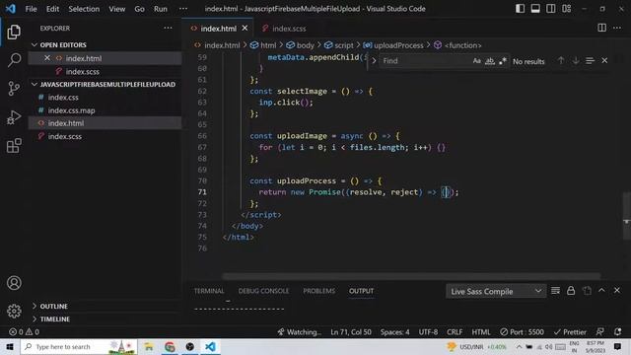Viewport: 631px width, 355px height.
Task: Open Explorer Views and More Actions ellipsis
Action: click(168, 28)
